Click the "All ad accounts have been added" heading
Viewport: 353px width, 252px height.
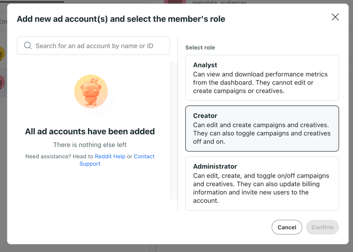click(x=90, y=132)
